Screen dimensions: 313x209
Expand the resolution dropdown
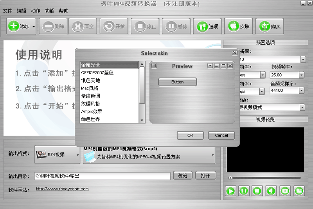coord(303,59)
